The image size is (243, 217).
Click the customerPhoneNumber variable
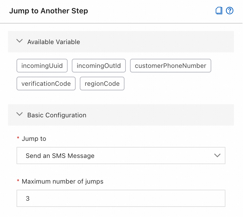(170, 65)
